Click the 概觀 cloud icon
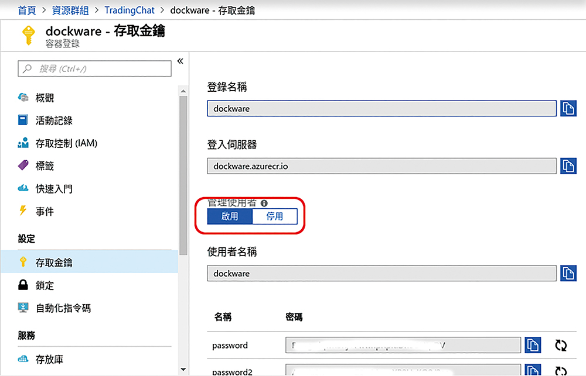This screenshot has height=376, width=586. 23,98
